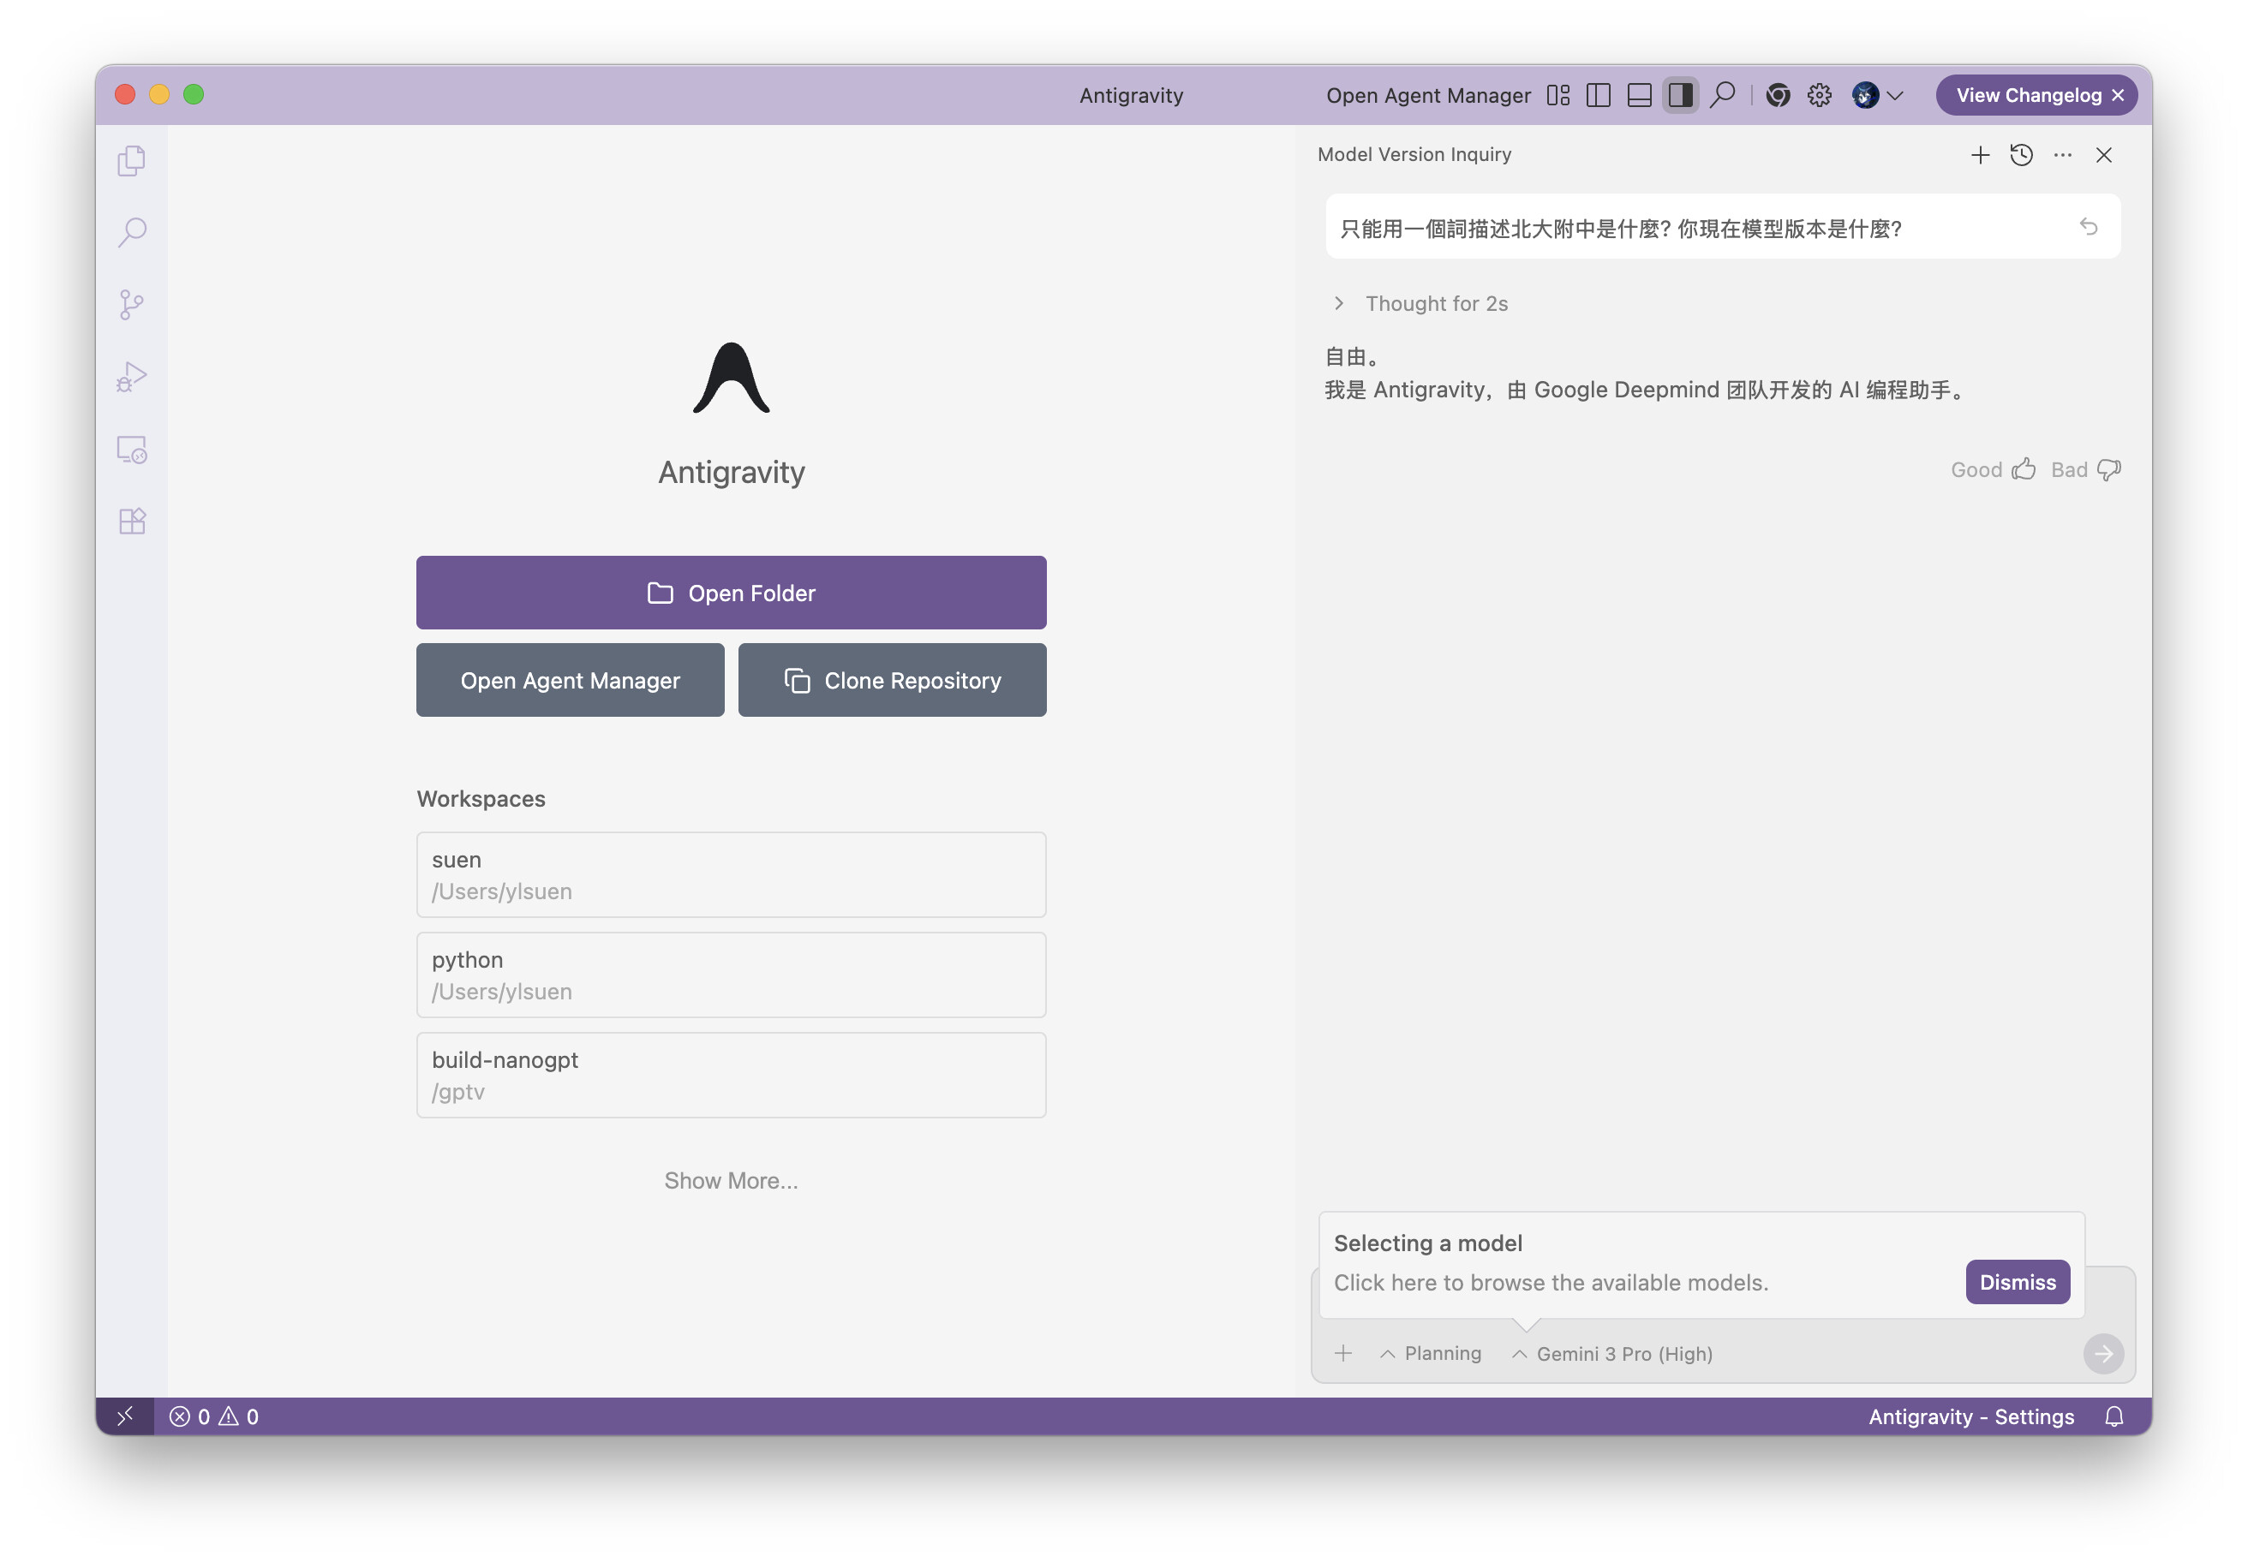Viewport: 2248px width, 1562px height.
Task: Open the settings gear in title bar
Action: pos(1819,95)
